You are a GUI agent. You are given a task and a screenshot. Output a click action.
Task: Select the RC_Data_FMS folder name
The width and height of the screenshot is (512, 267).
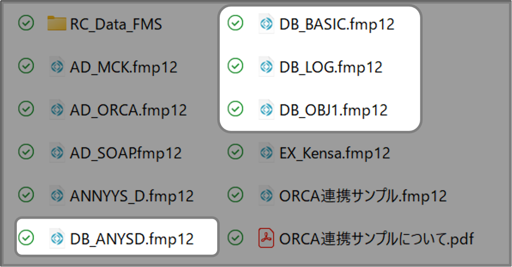[x=116, y=24]
